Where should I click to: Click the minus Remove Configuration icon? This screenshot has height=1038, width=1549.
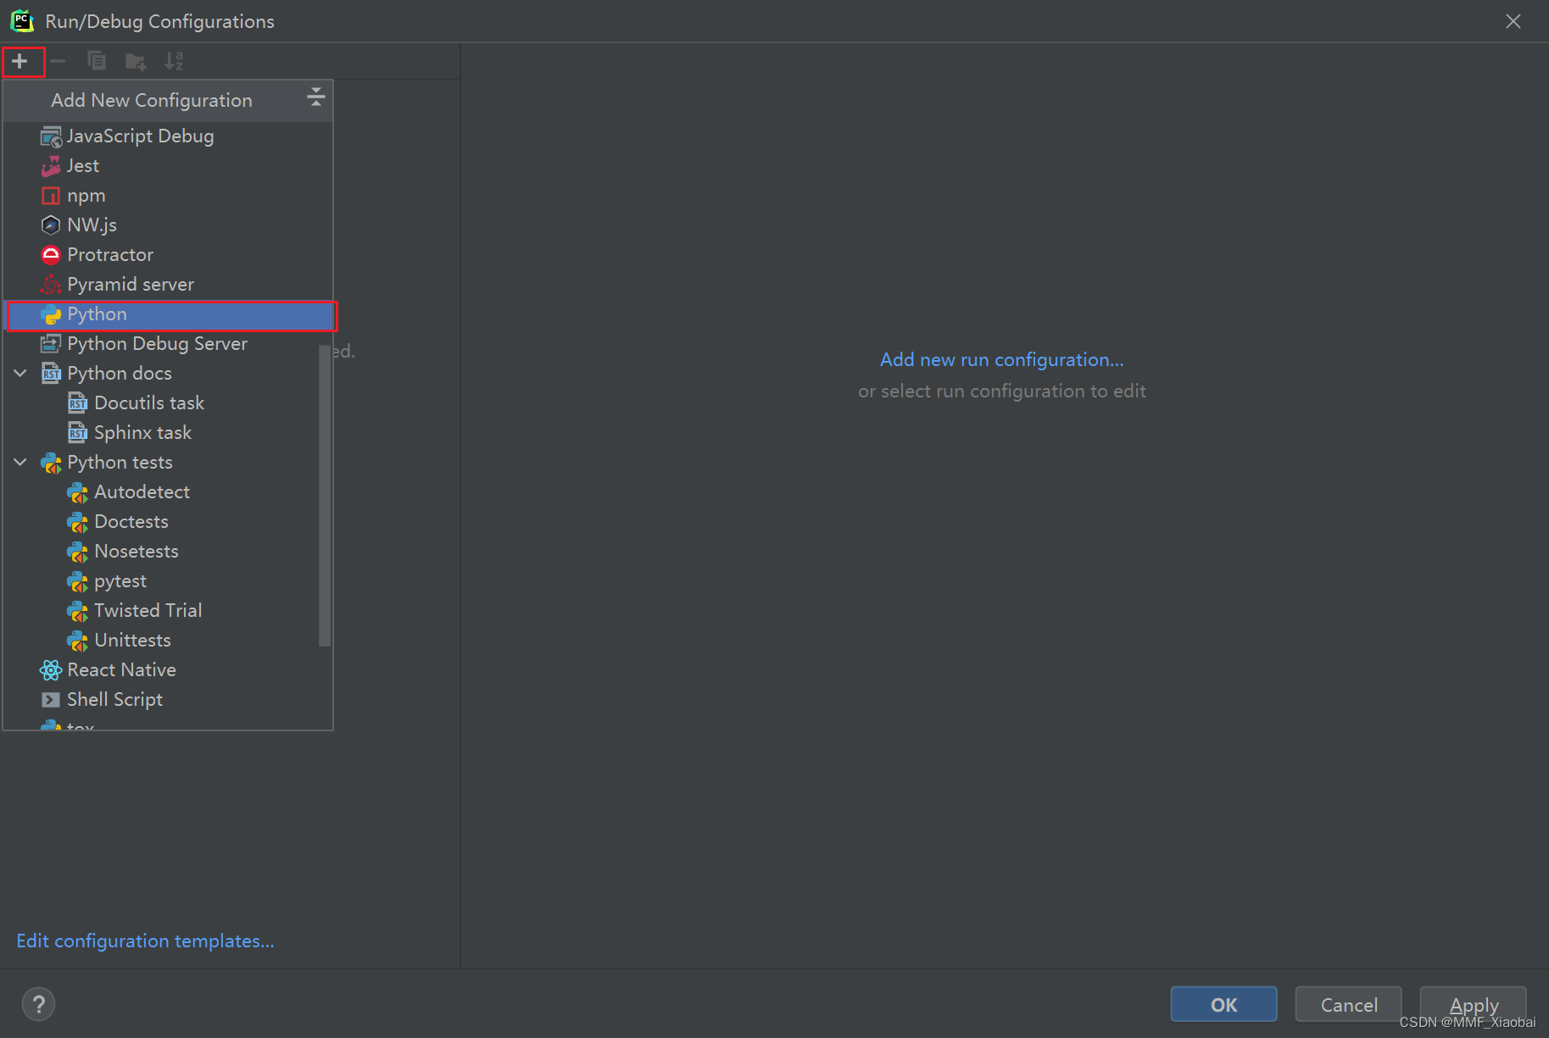point(58,61)
